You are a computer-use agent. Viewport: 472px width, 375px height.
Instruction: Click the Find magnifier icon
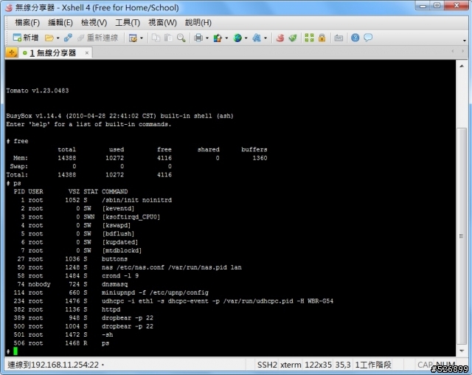pos(181,38)
